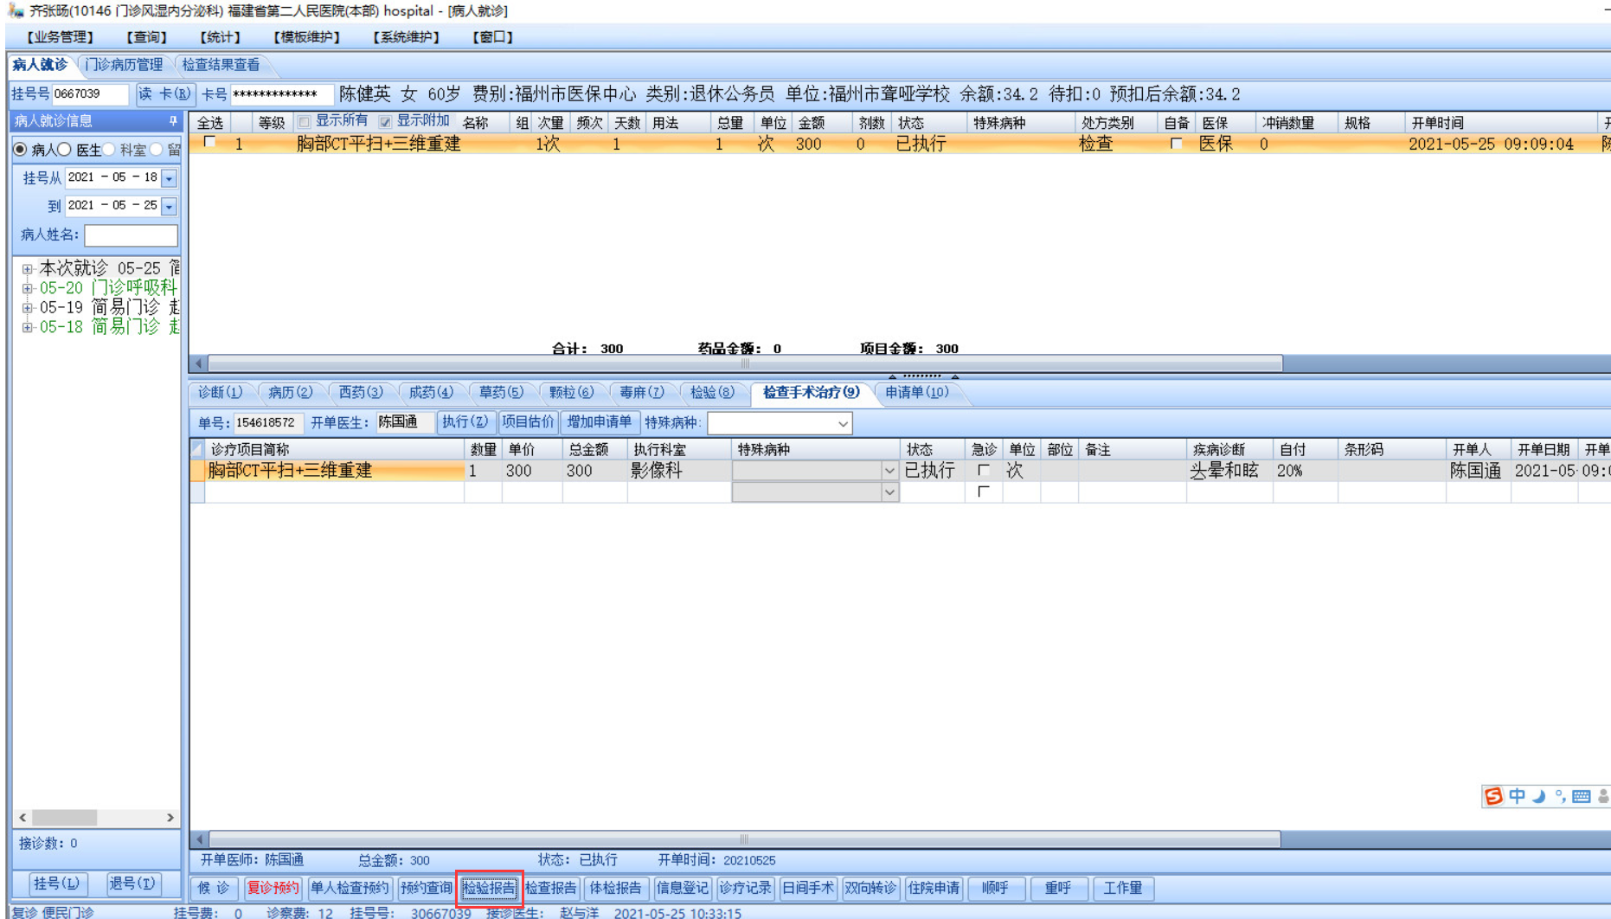Switch to the 检查结果查看 tab
The height and width of the screenshot is (919, 1611).
(221, 65)
